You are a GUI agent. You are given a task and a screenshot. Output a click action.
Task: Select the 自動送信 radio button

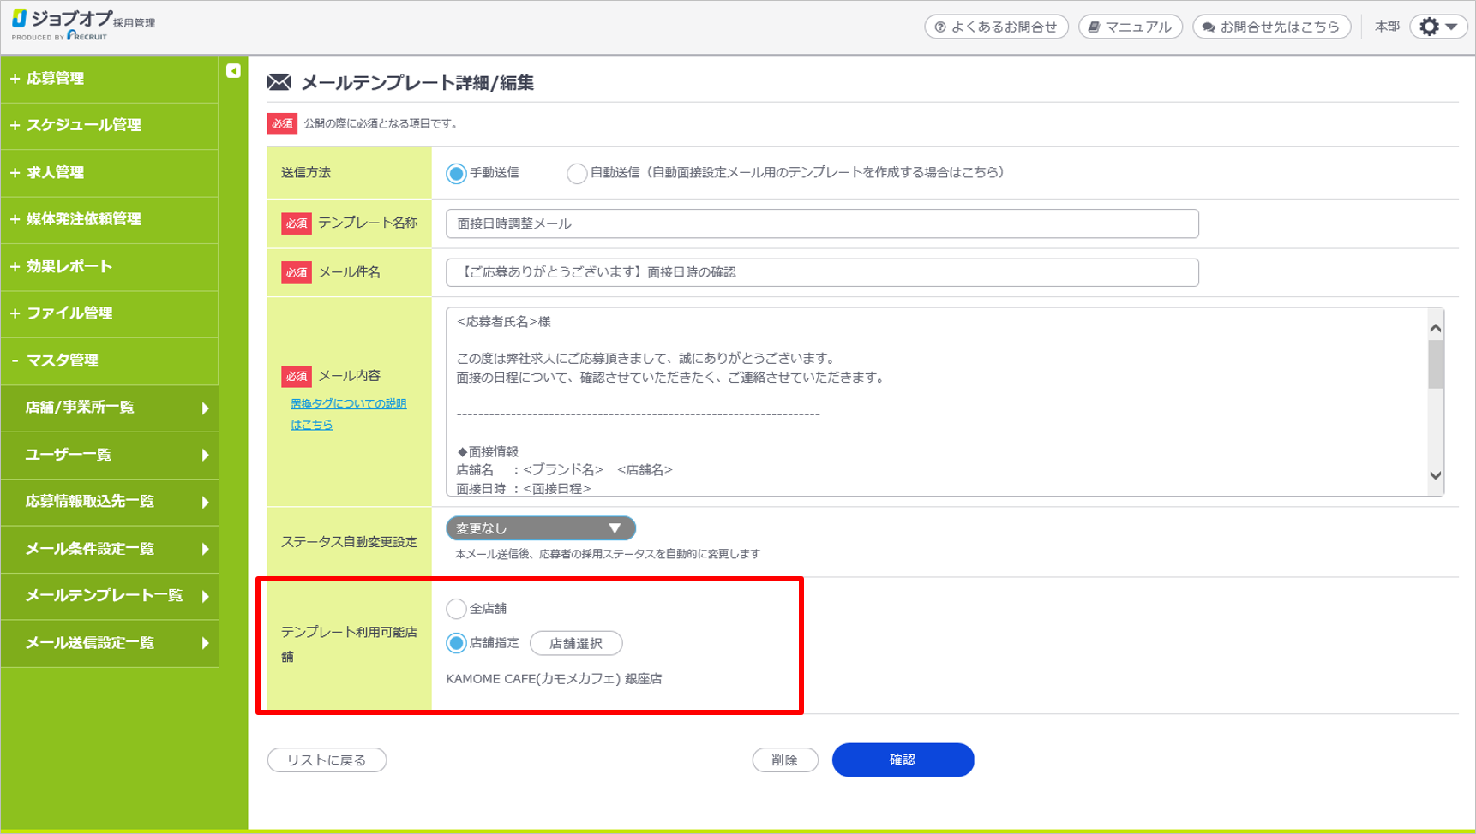(x=577, y=174)
